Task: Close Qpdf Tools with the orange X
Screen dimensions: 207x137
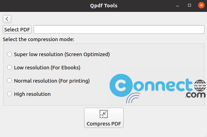Action: pos(201,5)
